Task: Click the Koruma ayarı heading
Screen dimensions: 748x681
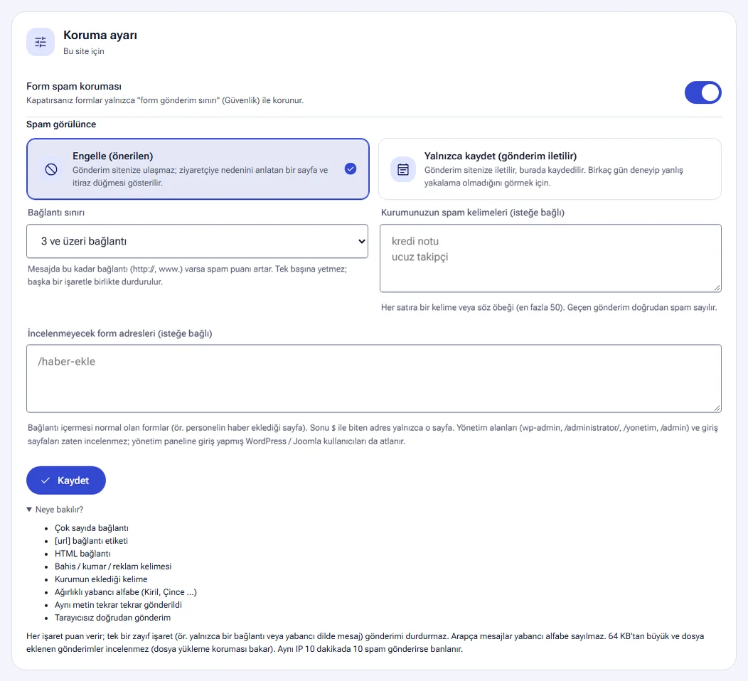Action: coord(100,36)
